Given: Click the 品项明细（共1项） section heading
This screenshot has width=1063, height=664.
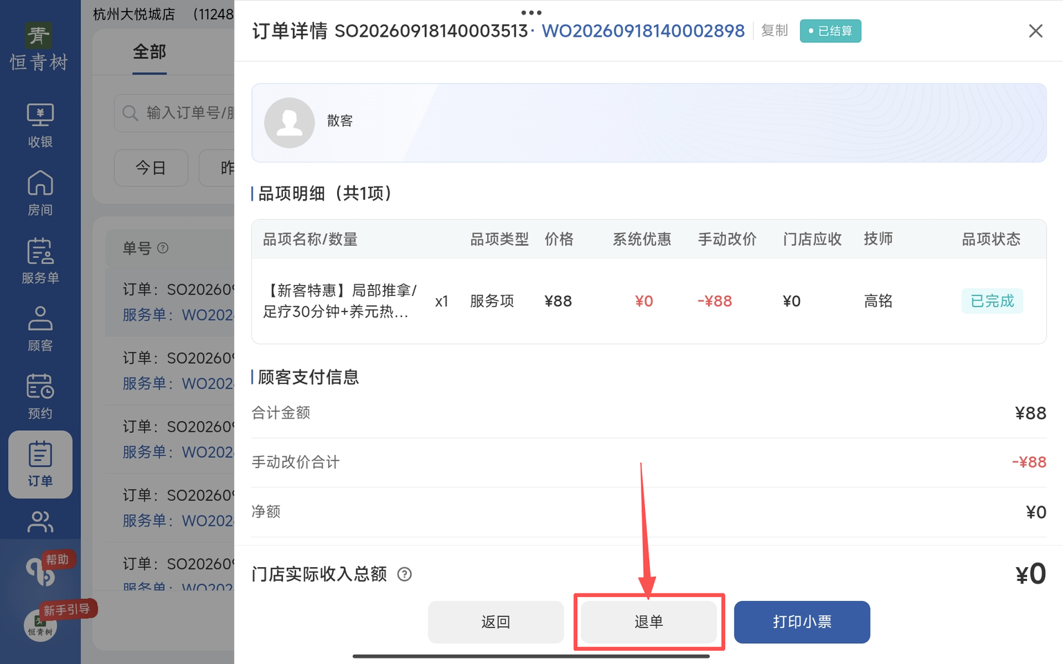Looking at the screenshot, I should pyautogui.click(x=325, y=194).
